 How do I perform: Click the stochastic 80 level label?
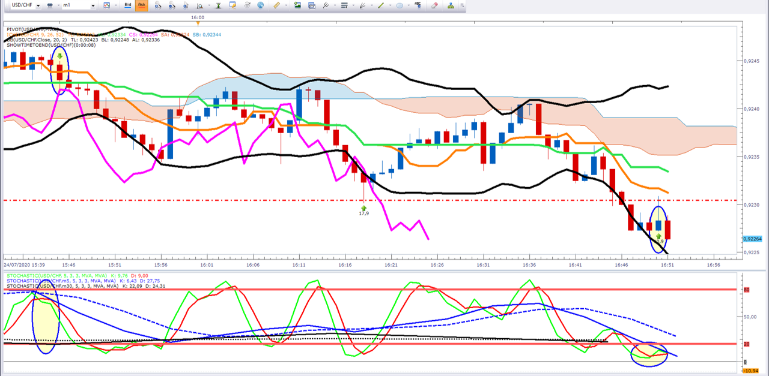coord(748,290)
